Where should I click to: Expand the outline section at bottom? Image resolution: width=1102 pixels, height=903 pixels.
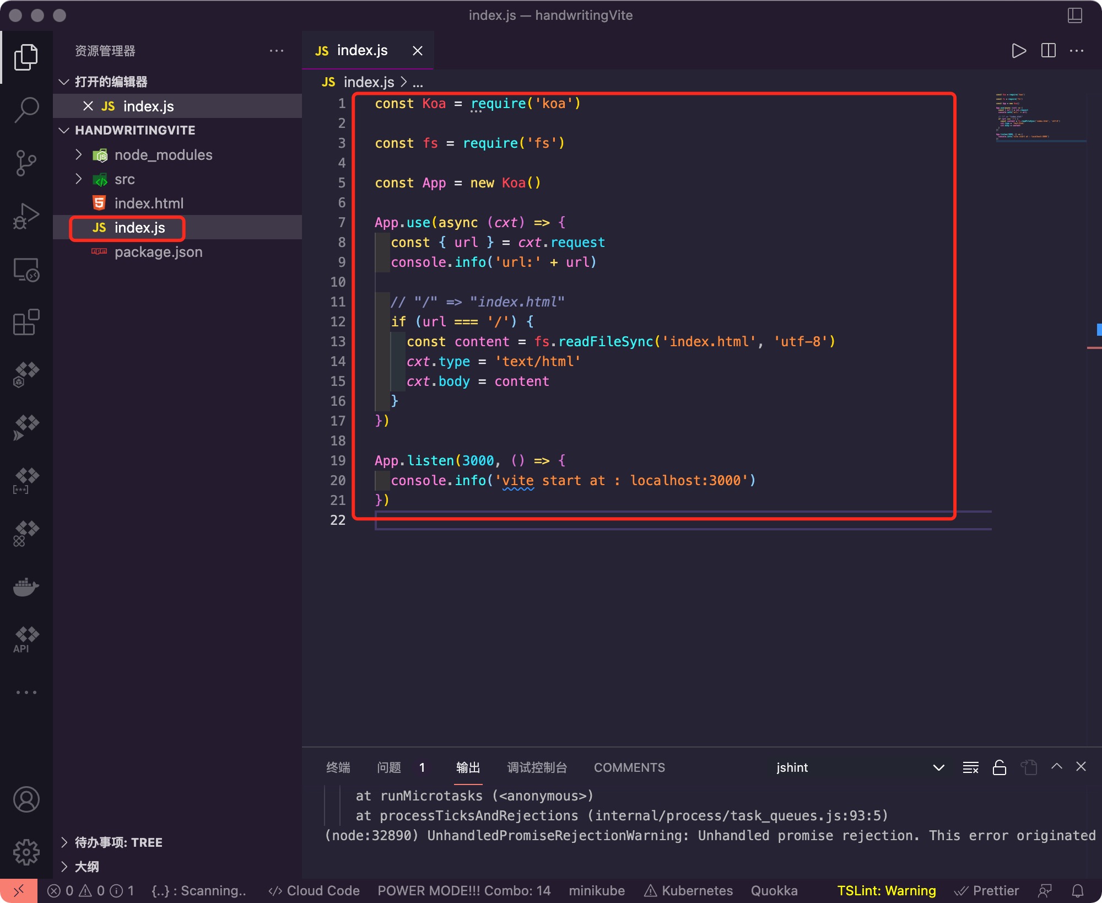pyautogui.click(x=64, y=867)
